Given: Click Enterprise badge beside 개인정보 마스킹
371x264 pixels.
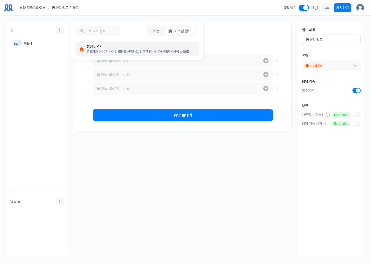Looking at the screenshot, I should 341,115.
